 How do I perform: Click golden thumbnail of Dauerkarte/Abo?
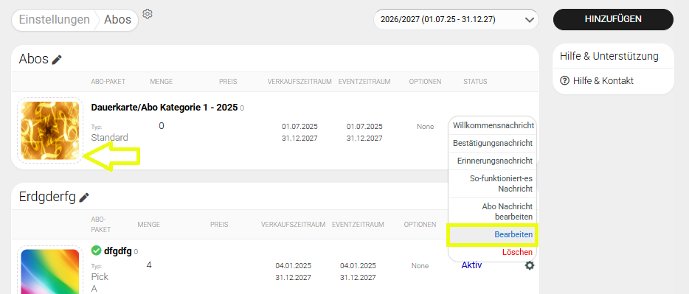click(50, 130)
